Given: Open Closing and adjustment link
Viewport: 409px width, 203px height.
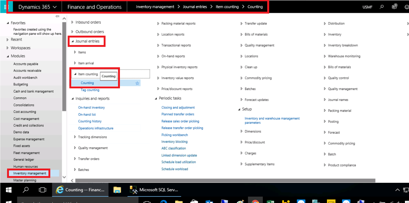Looking at the screenshot, I should [178, 108].
